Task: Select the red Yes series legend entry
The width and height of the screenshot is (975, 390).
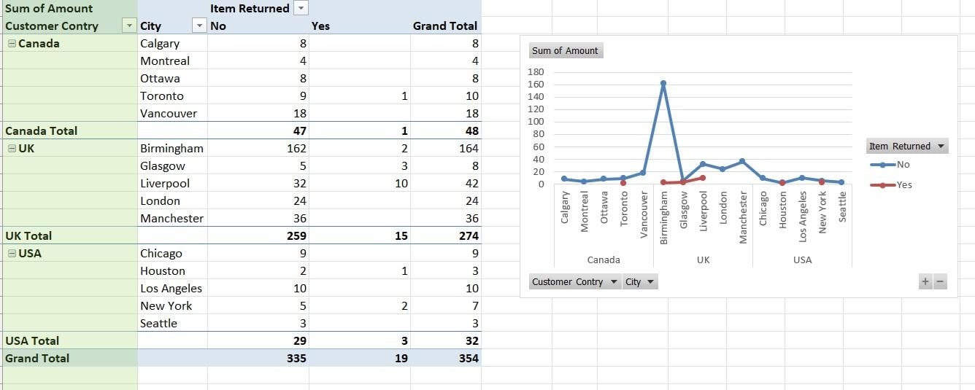Action: point(890,185)
